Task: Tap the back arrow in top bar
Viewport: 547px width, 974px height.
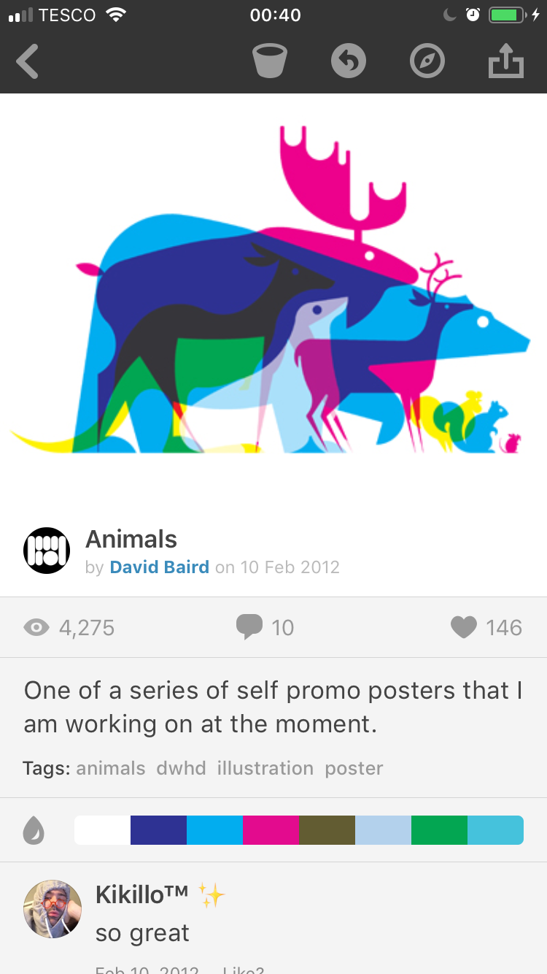Action: 28,61
